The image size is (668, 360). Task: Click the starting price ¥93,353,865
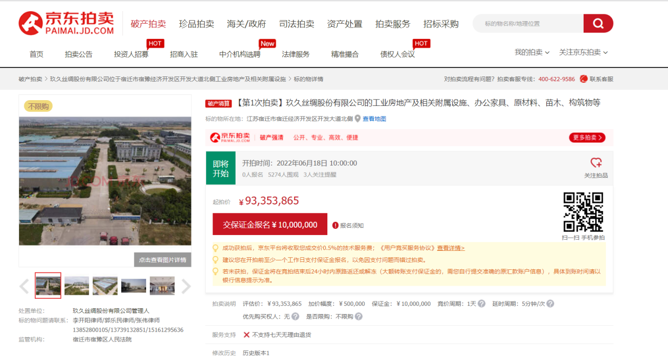coord(269,201)
